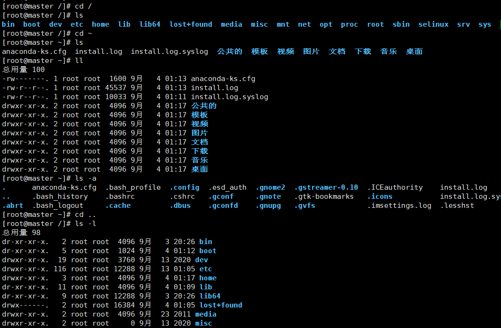Select the 'opt' directory name
Screen dimensions: 501x328
point(326,25)
